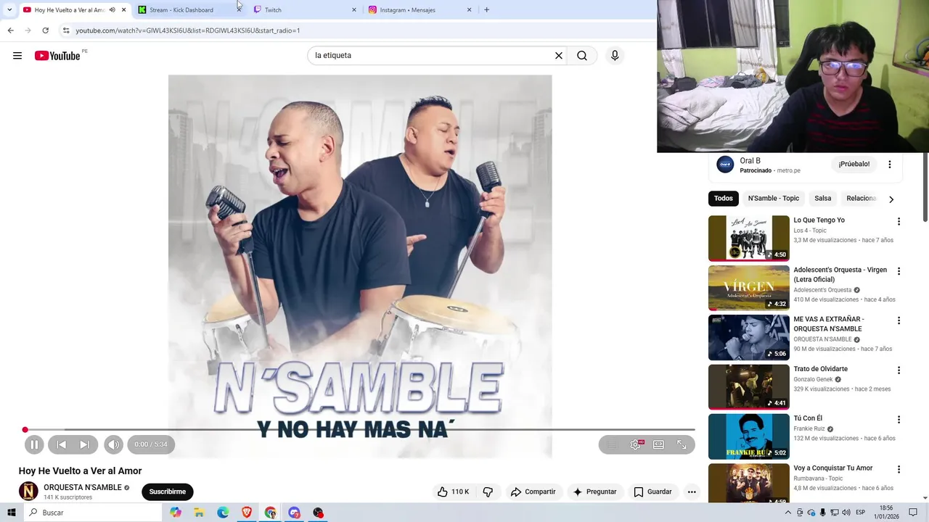Open more actions menu beside Guardar

(x=692, y=492)
